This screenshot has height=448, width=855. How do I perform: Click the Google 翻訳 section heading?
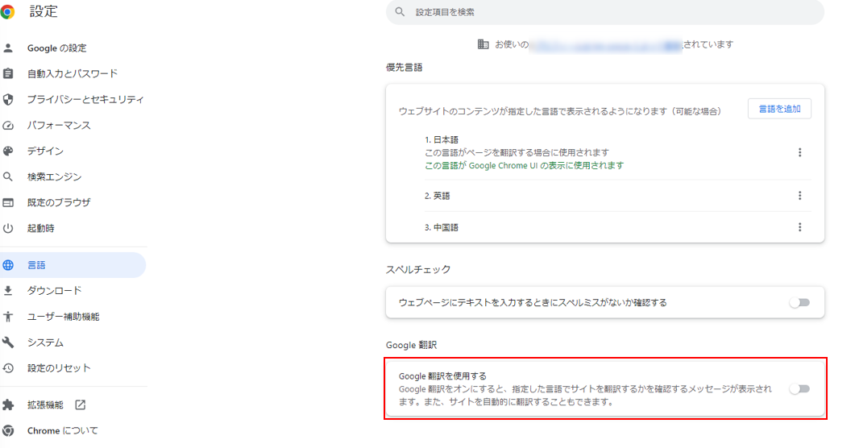coord(411,345)
